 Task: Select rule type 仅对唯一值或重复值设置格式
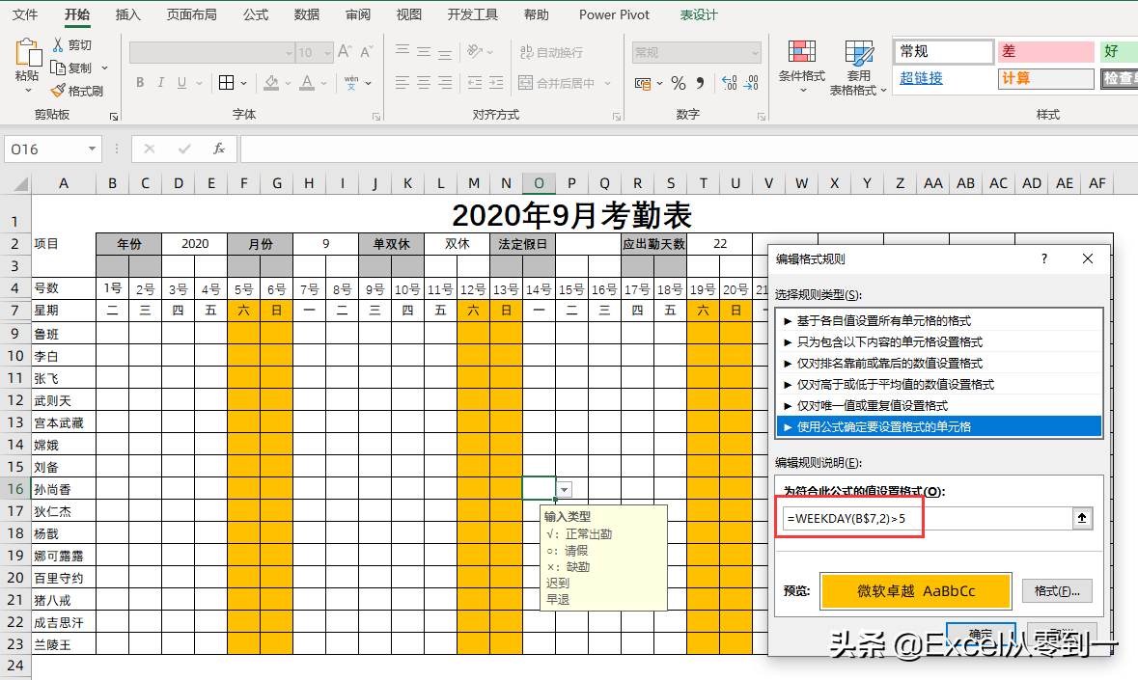point(938,405)
